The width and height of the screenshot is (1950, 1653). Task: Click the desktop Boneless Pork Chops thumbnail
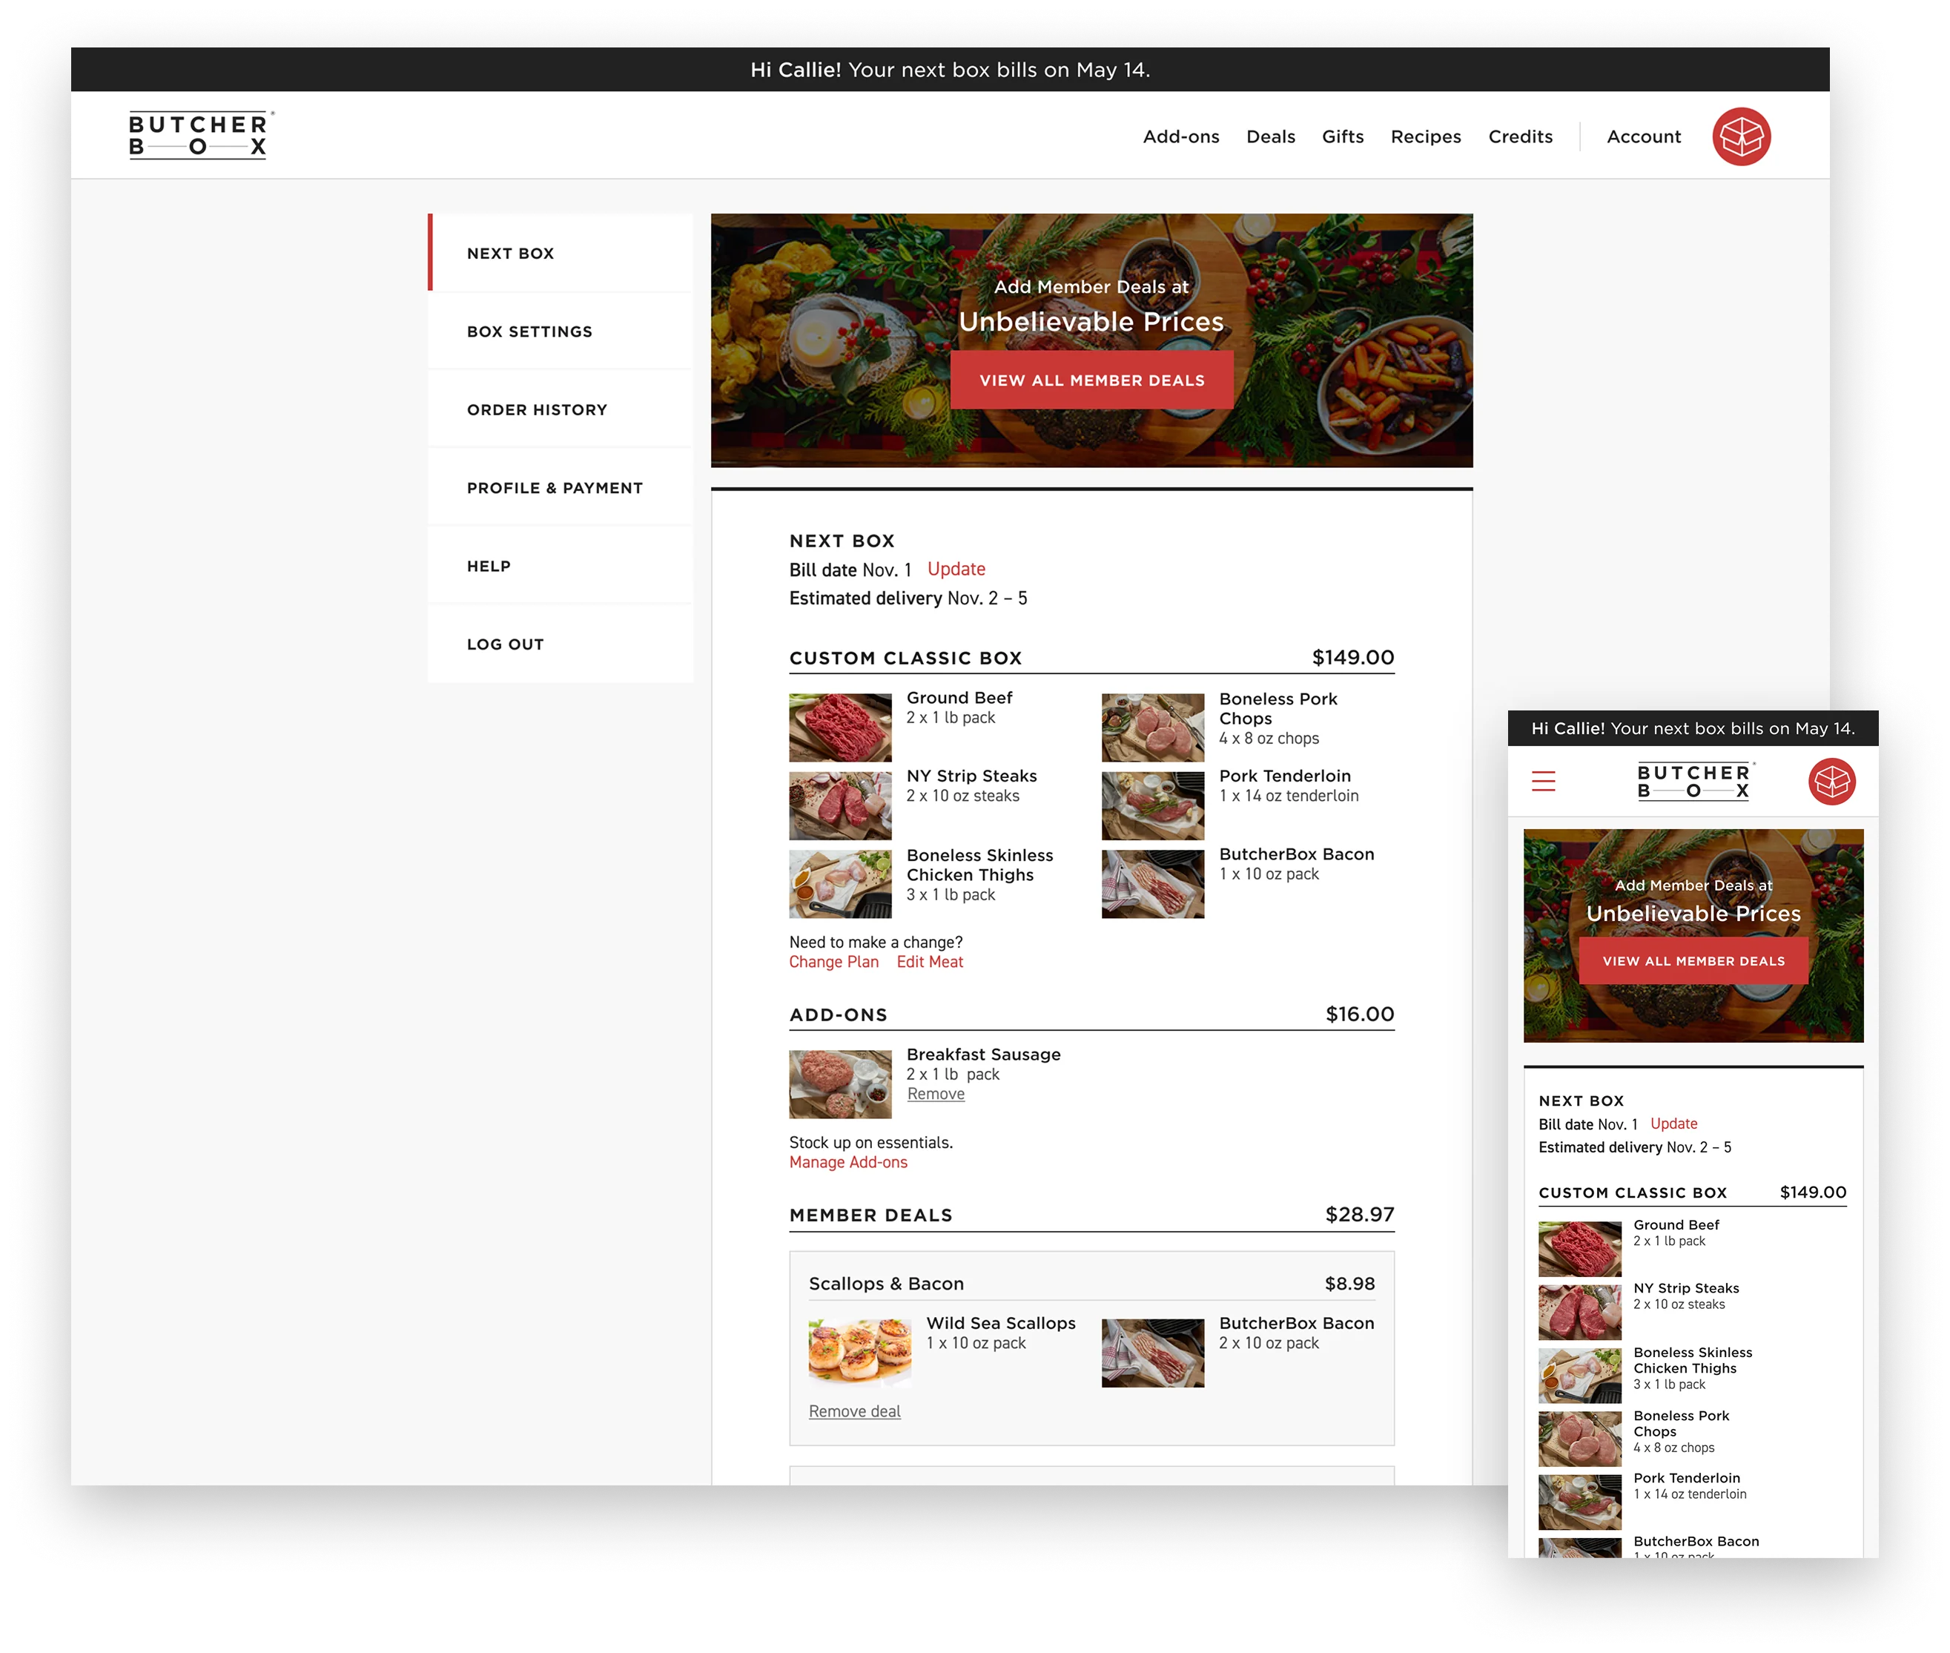pyautogui.click(x=1151, y=727)
